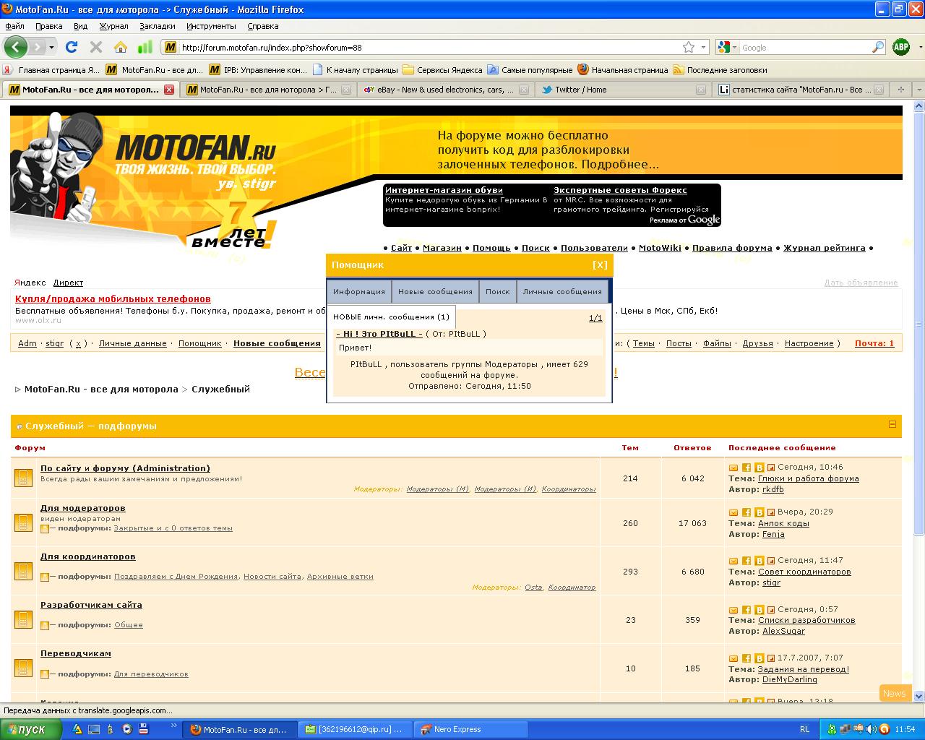The image size is (925, 740).
Task: Select the 'Поиск' tab in Помощник
Action: (x=497, y=292)
